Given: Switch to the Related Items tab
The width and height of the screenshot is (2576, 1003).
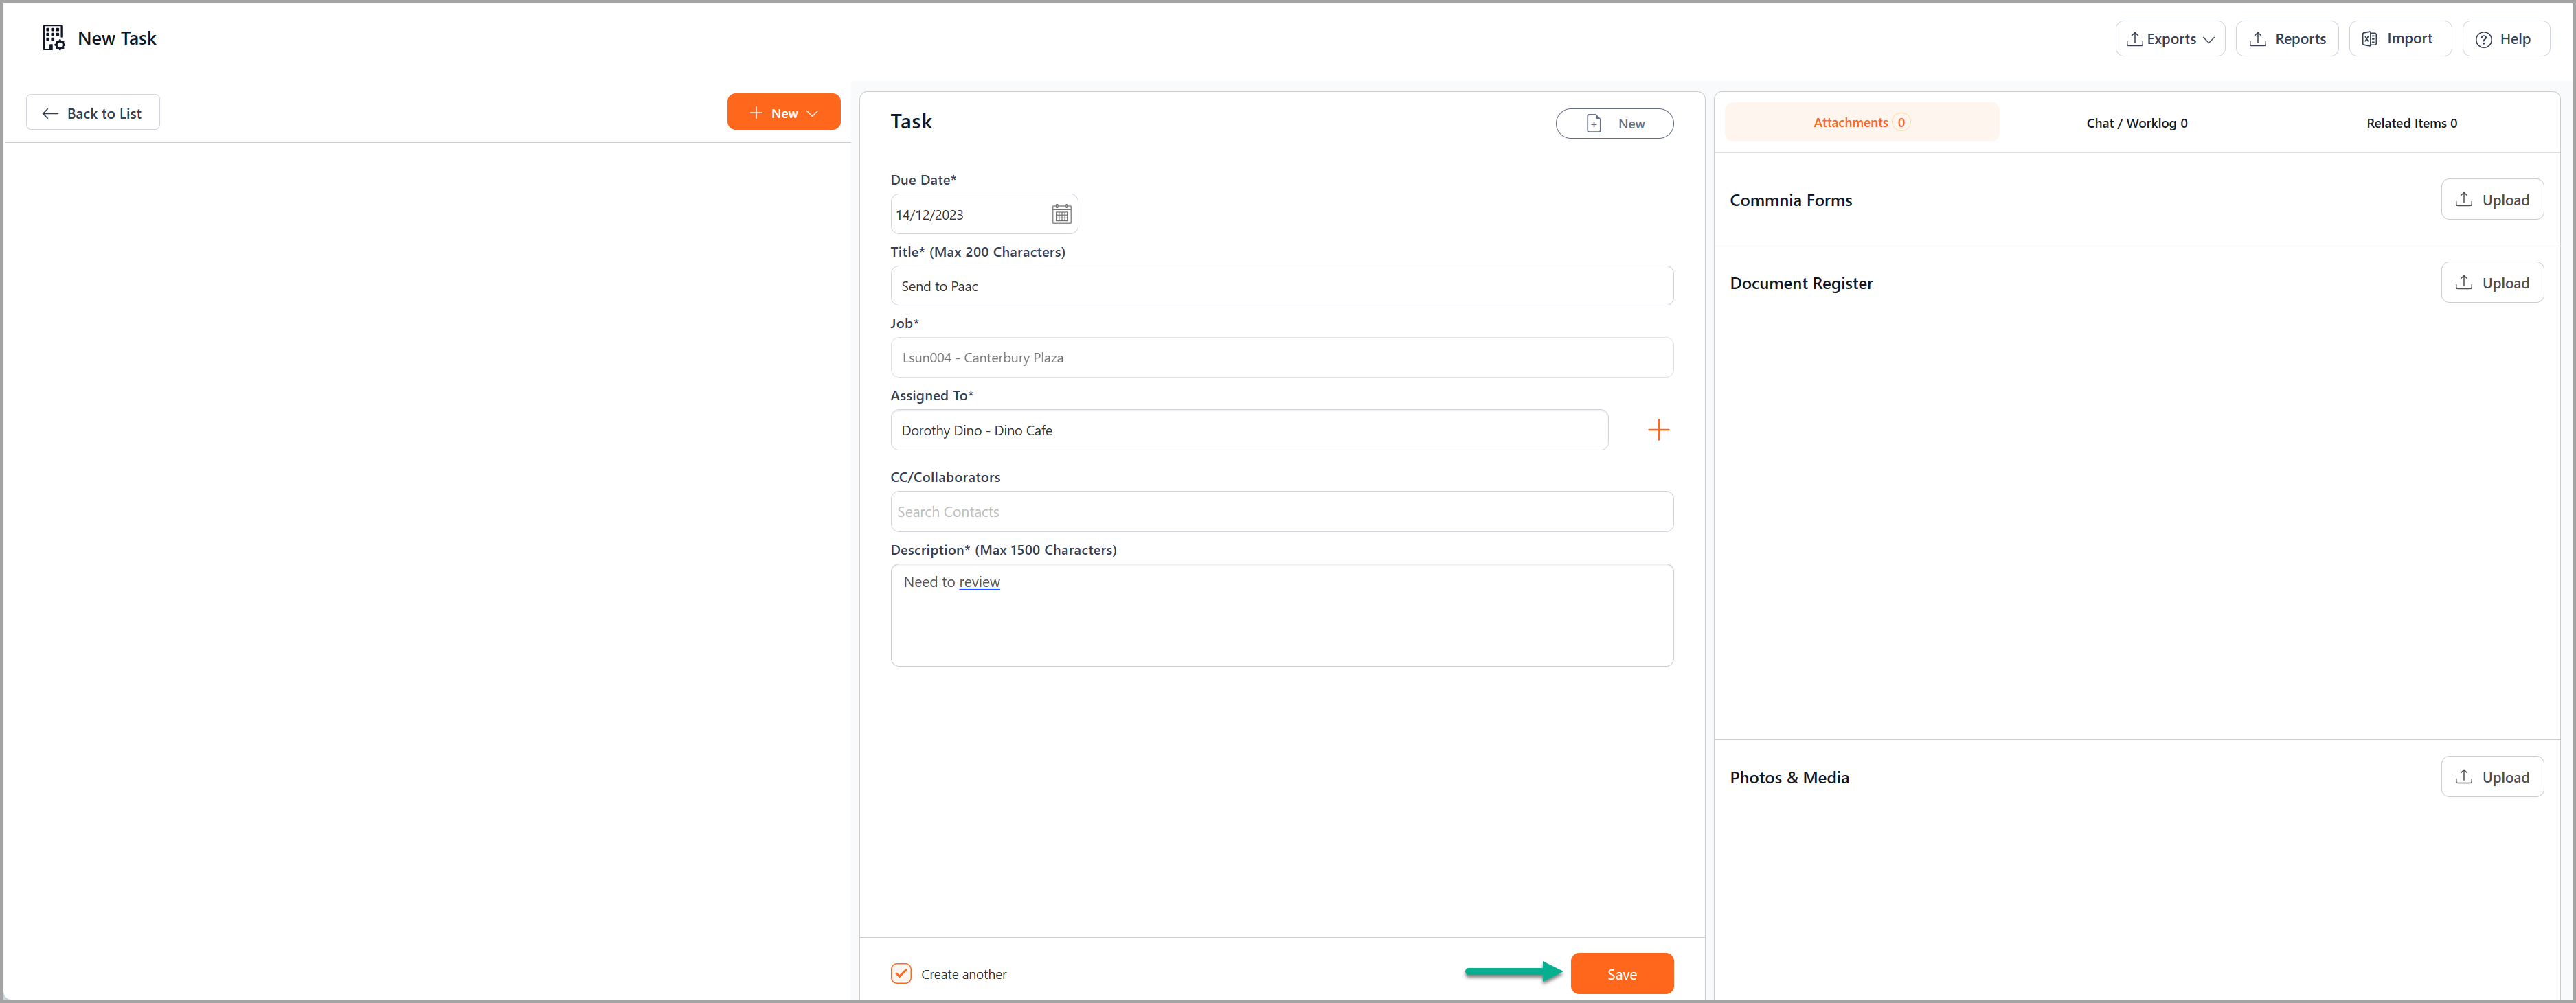Looking at the screenshot, I should pos(2411,123).
